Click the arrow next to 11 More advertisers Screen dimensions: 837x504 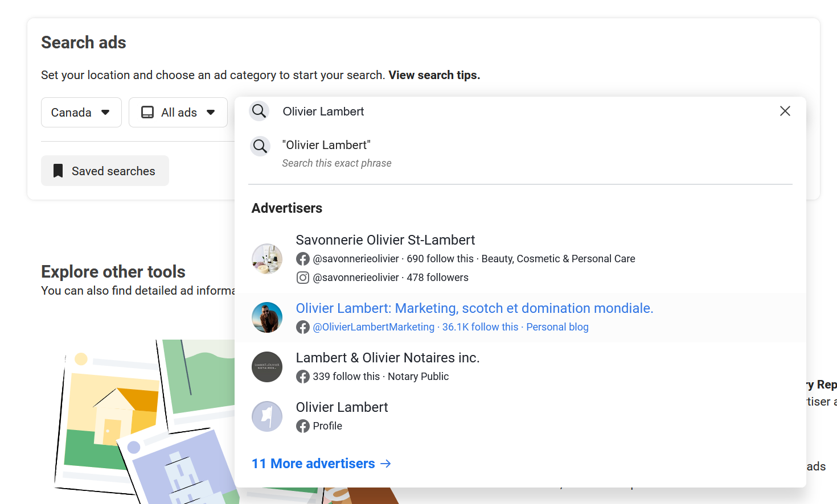pos(386,464)
